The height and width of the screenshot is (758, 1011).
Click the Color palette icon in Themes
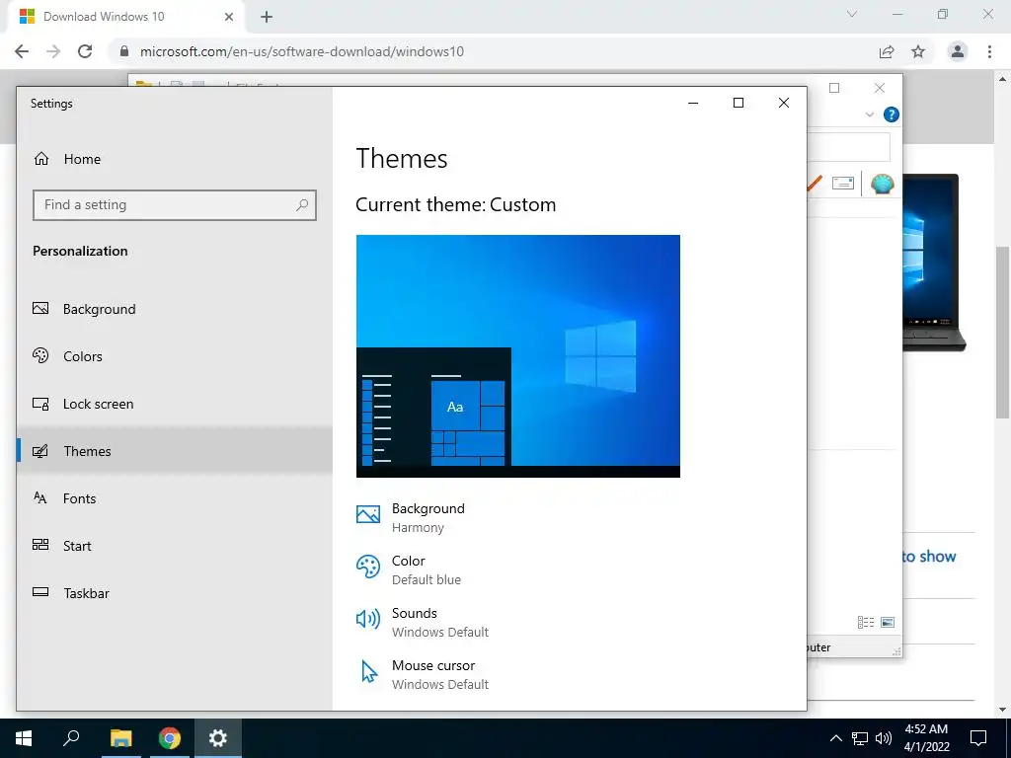(368, 567)
